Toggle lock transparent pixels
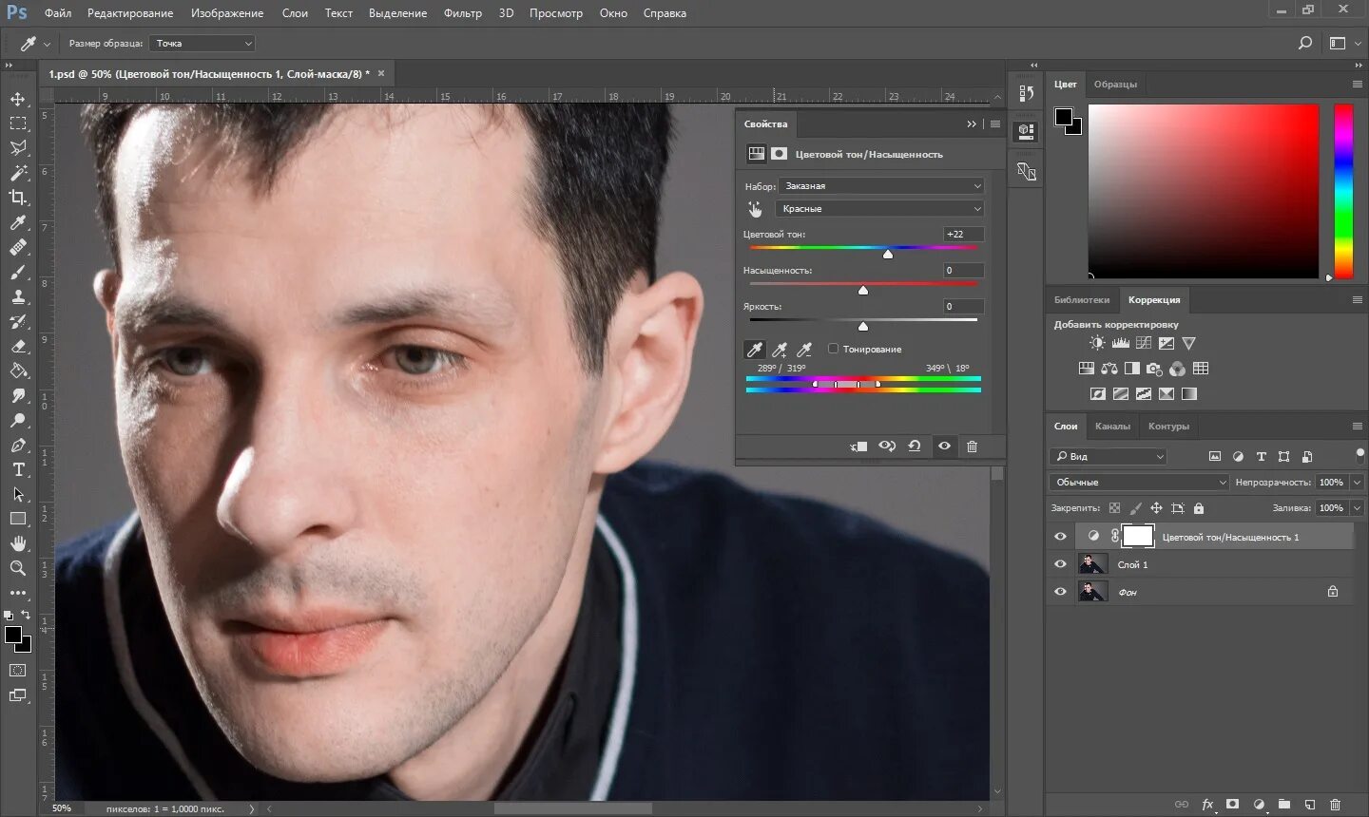 point(1114,508)
